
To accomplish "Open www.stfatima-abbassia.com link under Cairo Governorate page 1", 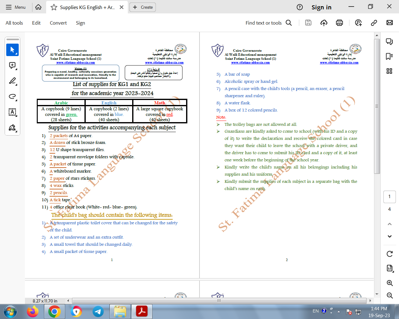I will click(x=75, y=63).
